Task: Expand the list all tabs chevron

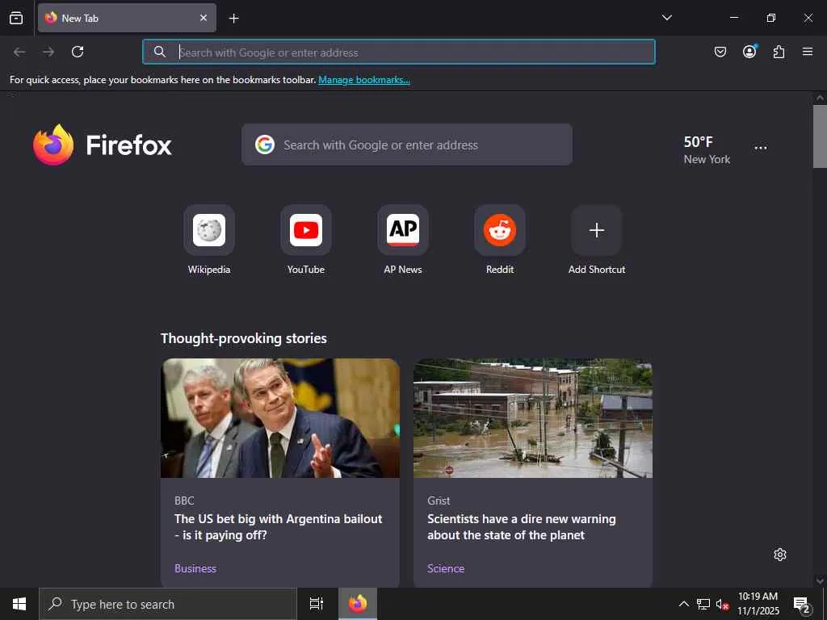Action: (666, 18)
